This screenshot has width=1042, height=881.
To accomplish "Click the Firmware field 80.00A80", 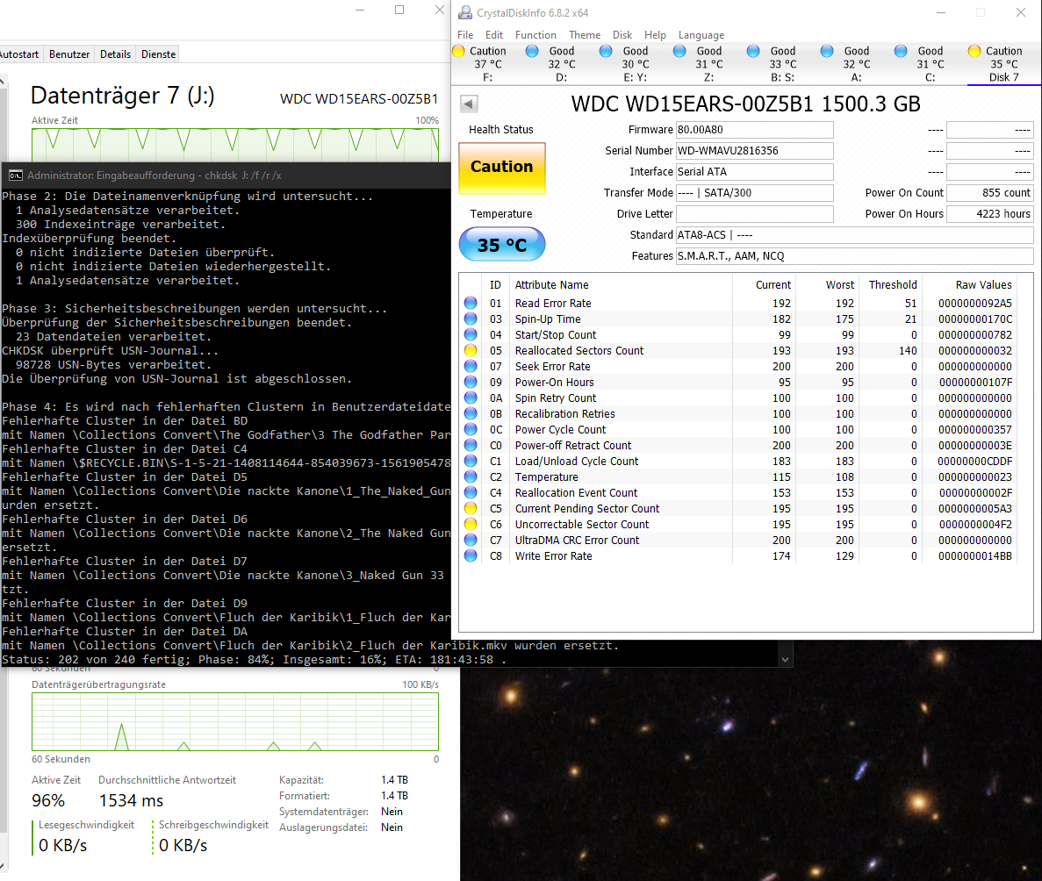I will 754,130.
